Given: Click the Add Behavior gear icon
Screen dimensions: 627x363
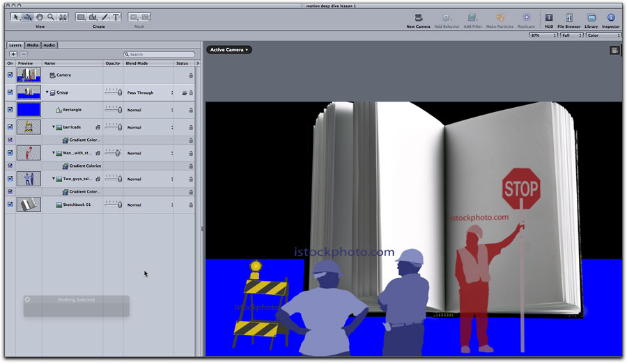Looking at the screenshot, I should click(447, 17).
